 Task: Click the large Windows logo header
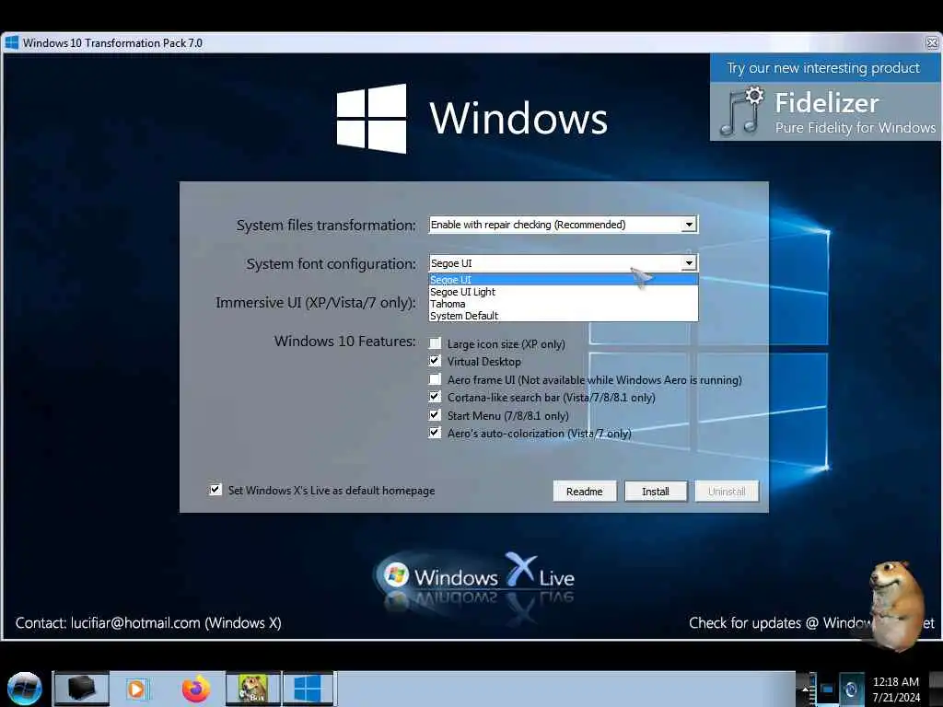tap(472, 118)
